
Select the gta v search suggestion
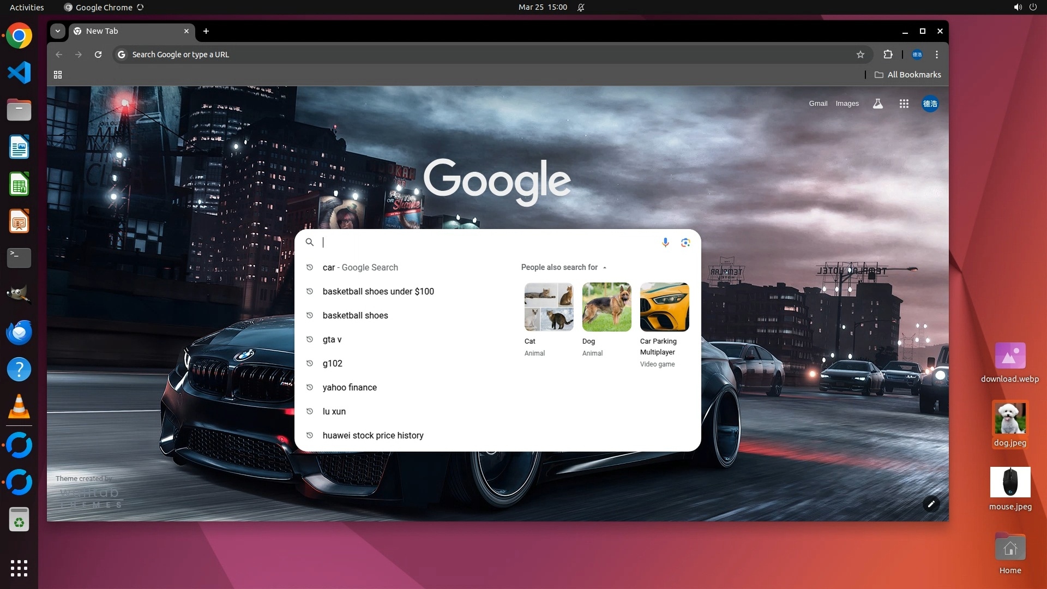click(332, 339)
